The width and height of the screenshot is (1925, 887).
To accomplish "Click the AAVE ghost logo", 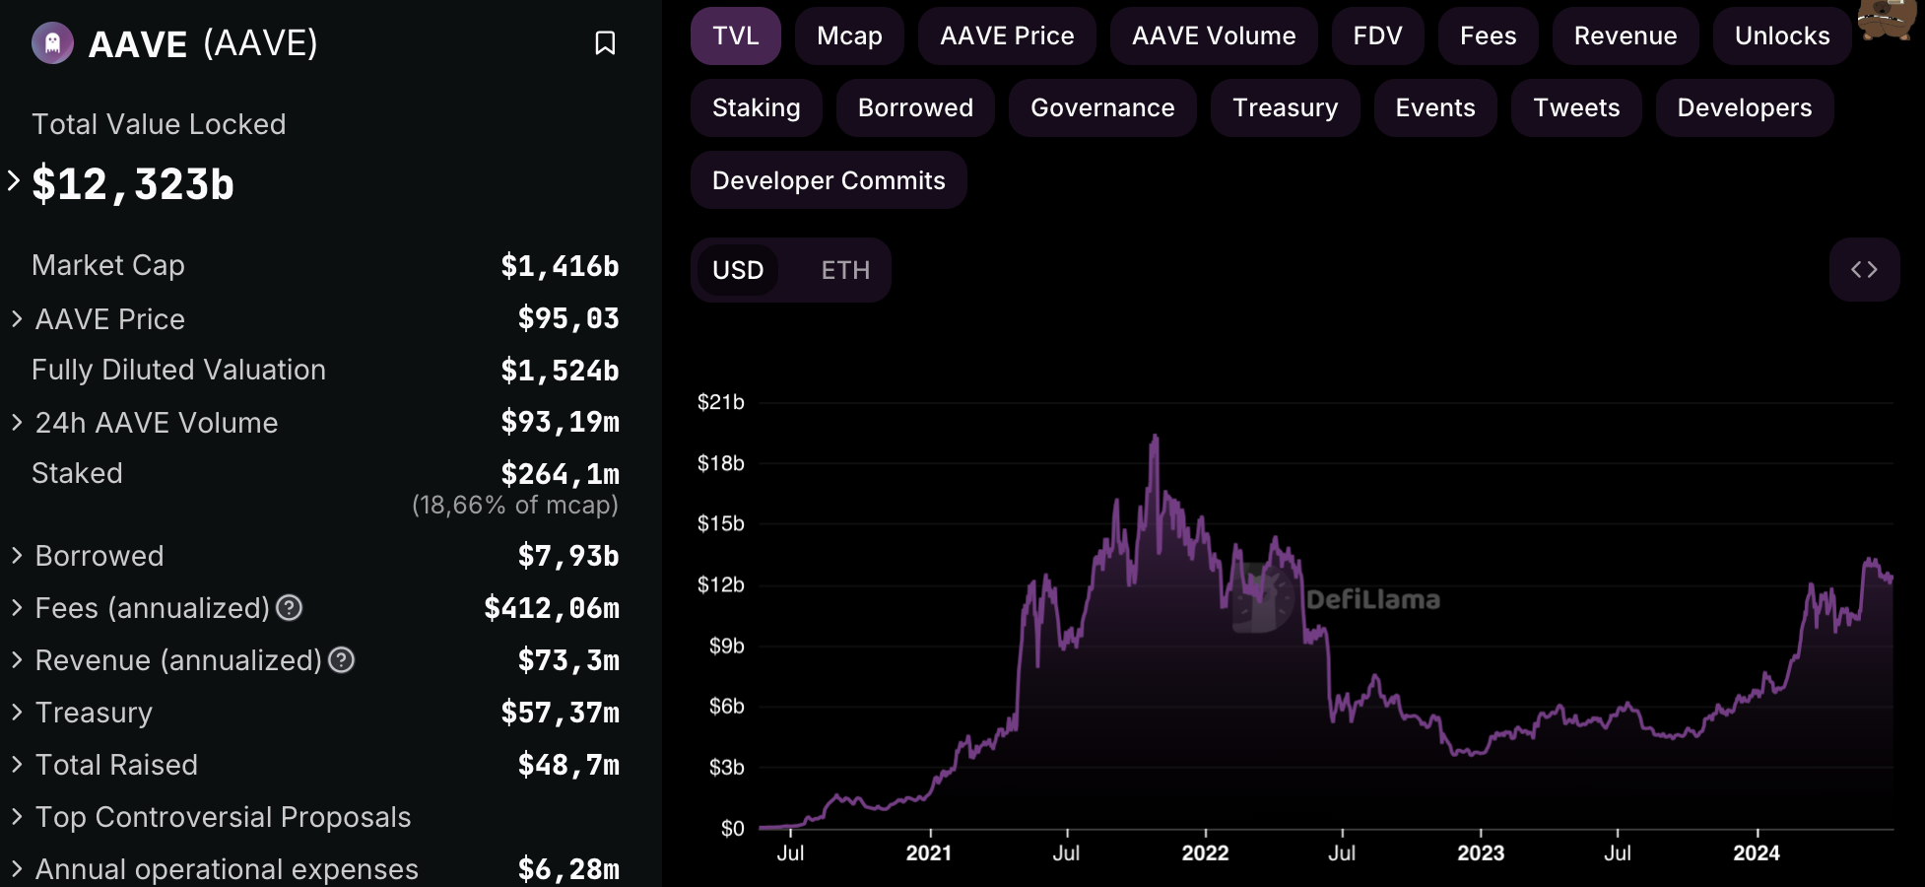I will [x=52, y=43].
